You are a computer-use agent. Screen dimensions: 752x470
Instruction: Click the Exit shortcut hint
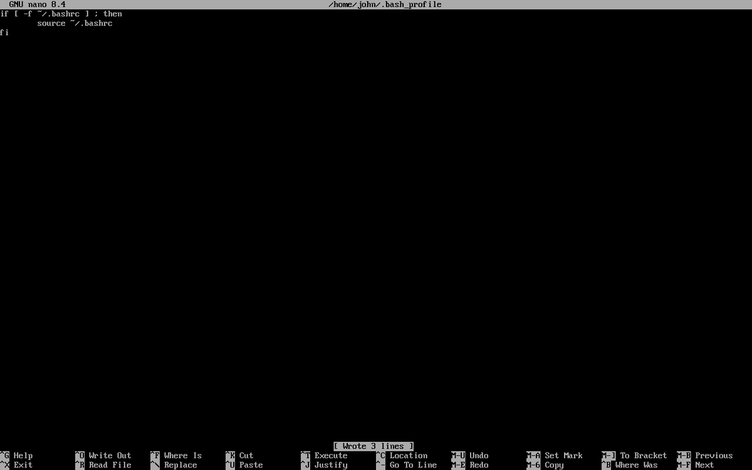pos(16,465)
